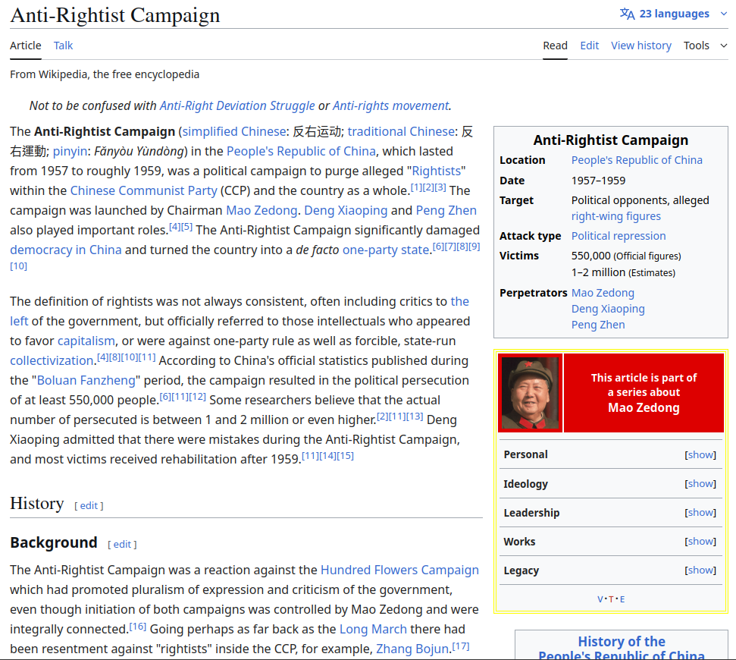Open the one-party state link
Screen dimensions: 736x660
(x=386, y=250)
